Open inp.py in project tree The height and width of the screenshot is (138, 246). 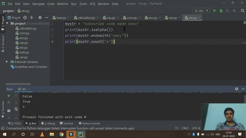tap(22, 43)
